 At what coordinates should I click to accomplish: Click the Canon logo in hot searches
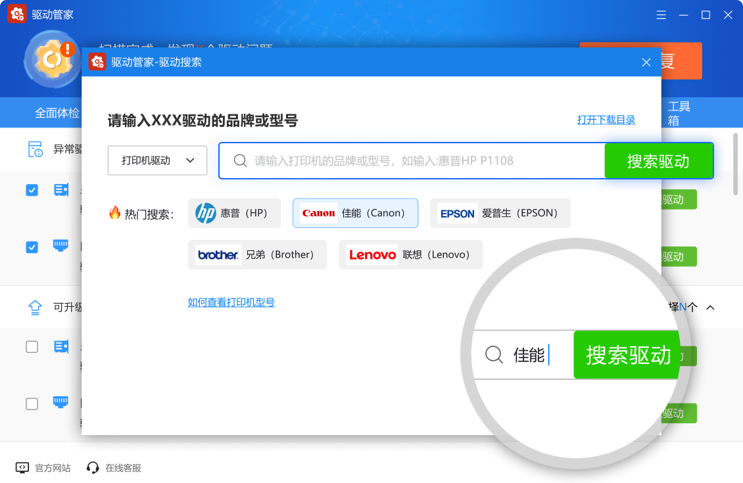(318, 214)
